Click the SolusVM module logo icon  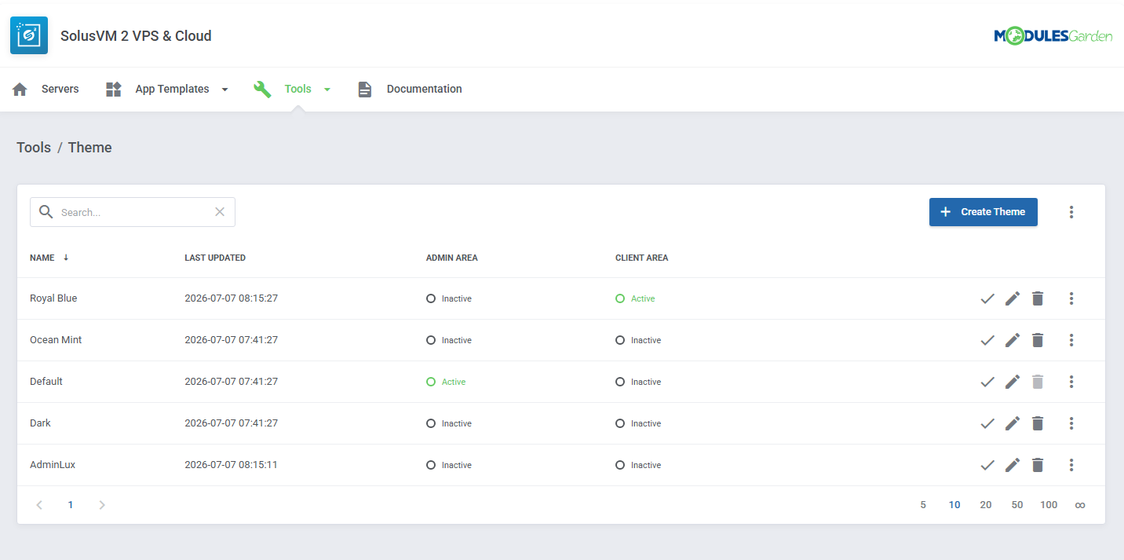pos(29,35)
